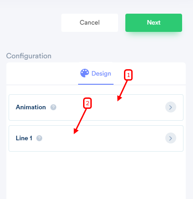
Task: Click the Cancel button
Action: [89, 23]
